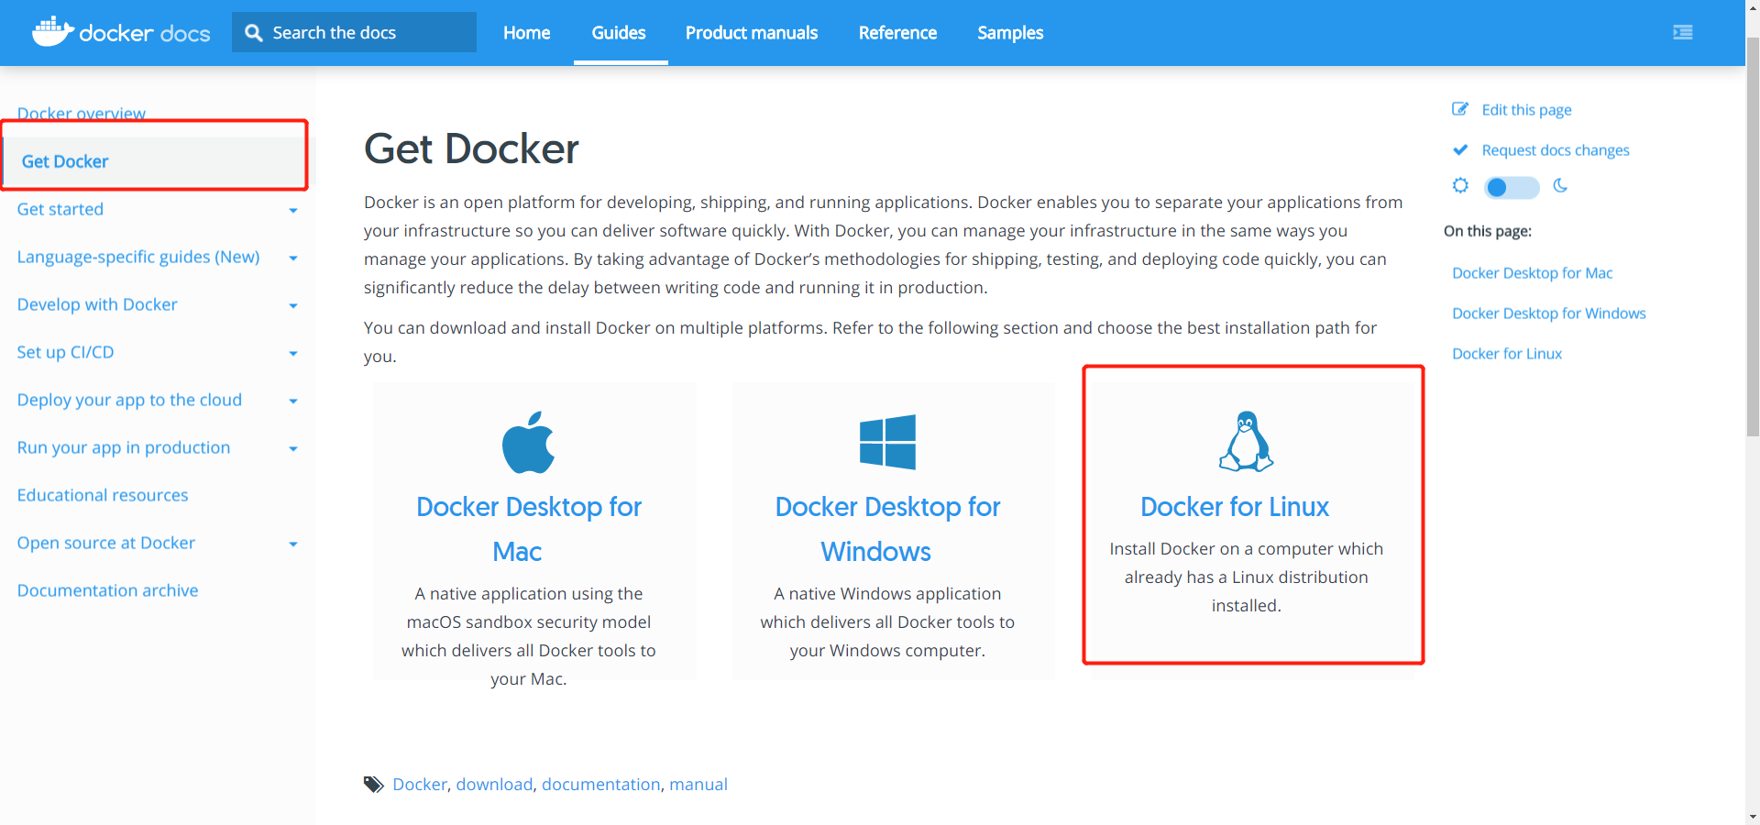
Task: Open the top-right sidebar menu icon
Action: [1682, 33]
